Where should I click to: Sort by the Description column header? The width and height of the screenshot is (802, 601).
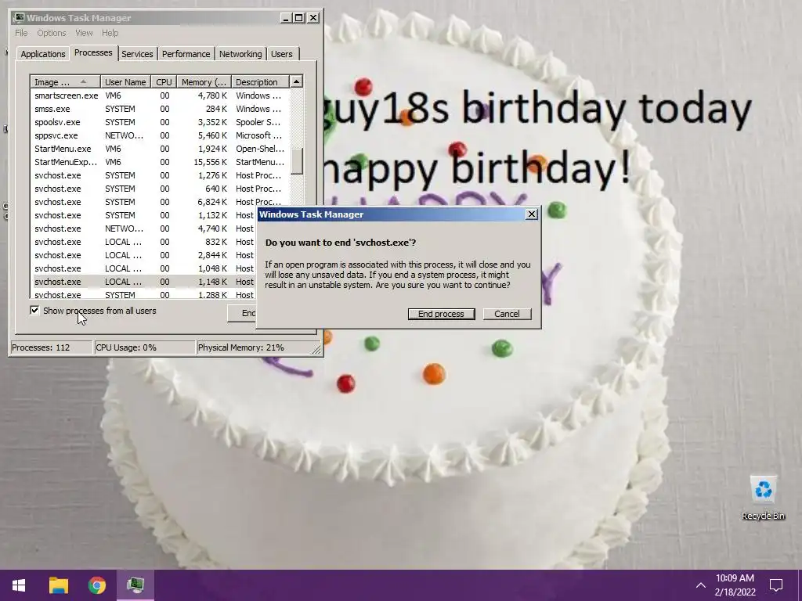[x=260, y=81]
